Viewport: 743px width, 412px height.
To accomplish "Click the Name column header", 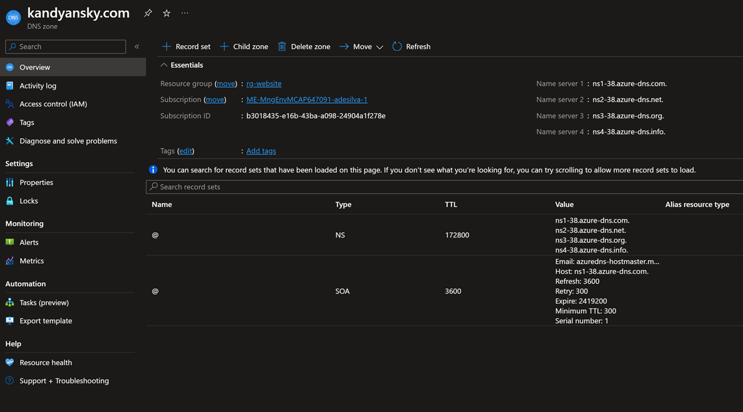I will 162,204.
